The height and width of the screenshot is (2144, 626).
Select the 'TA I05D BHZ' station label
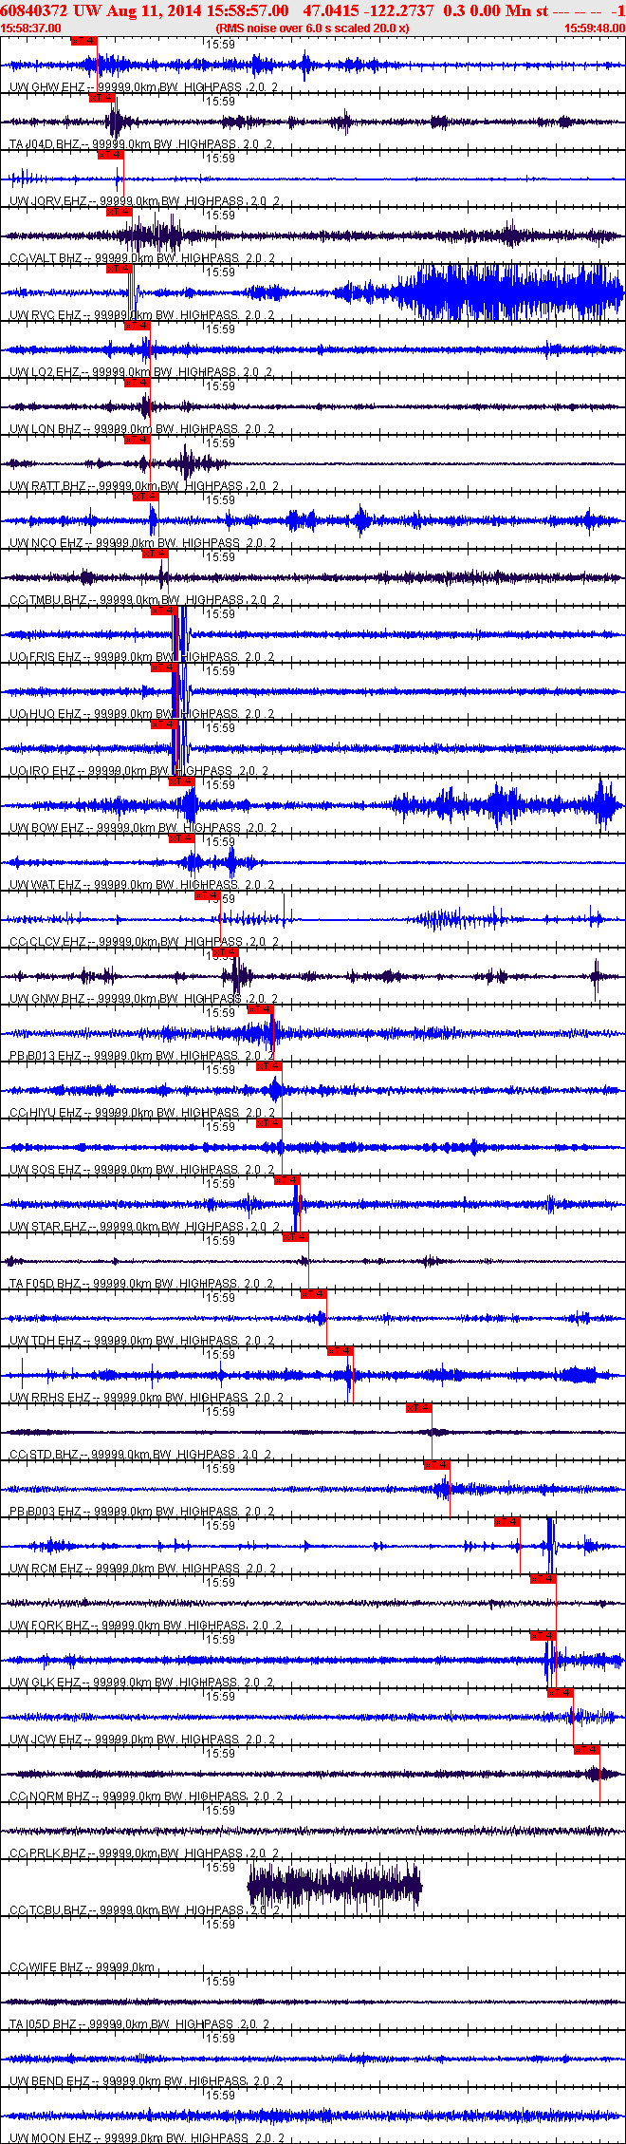pos(44,2024)
